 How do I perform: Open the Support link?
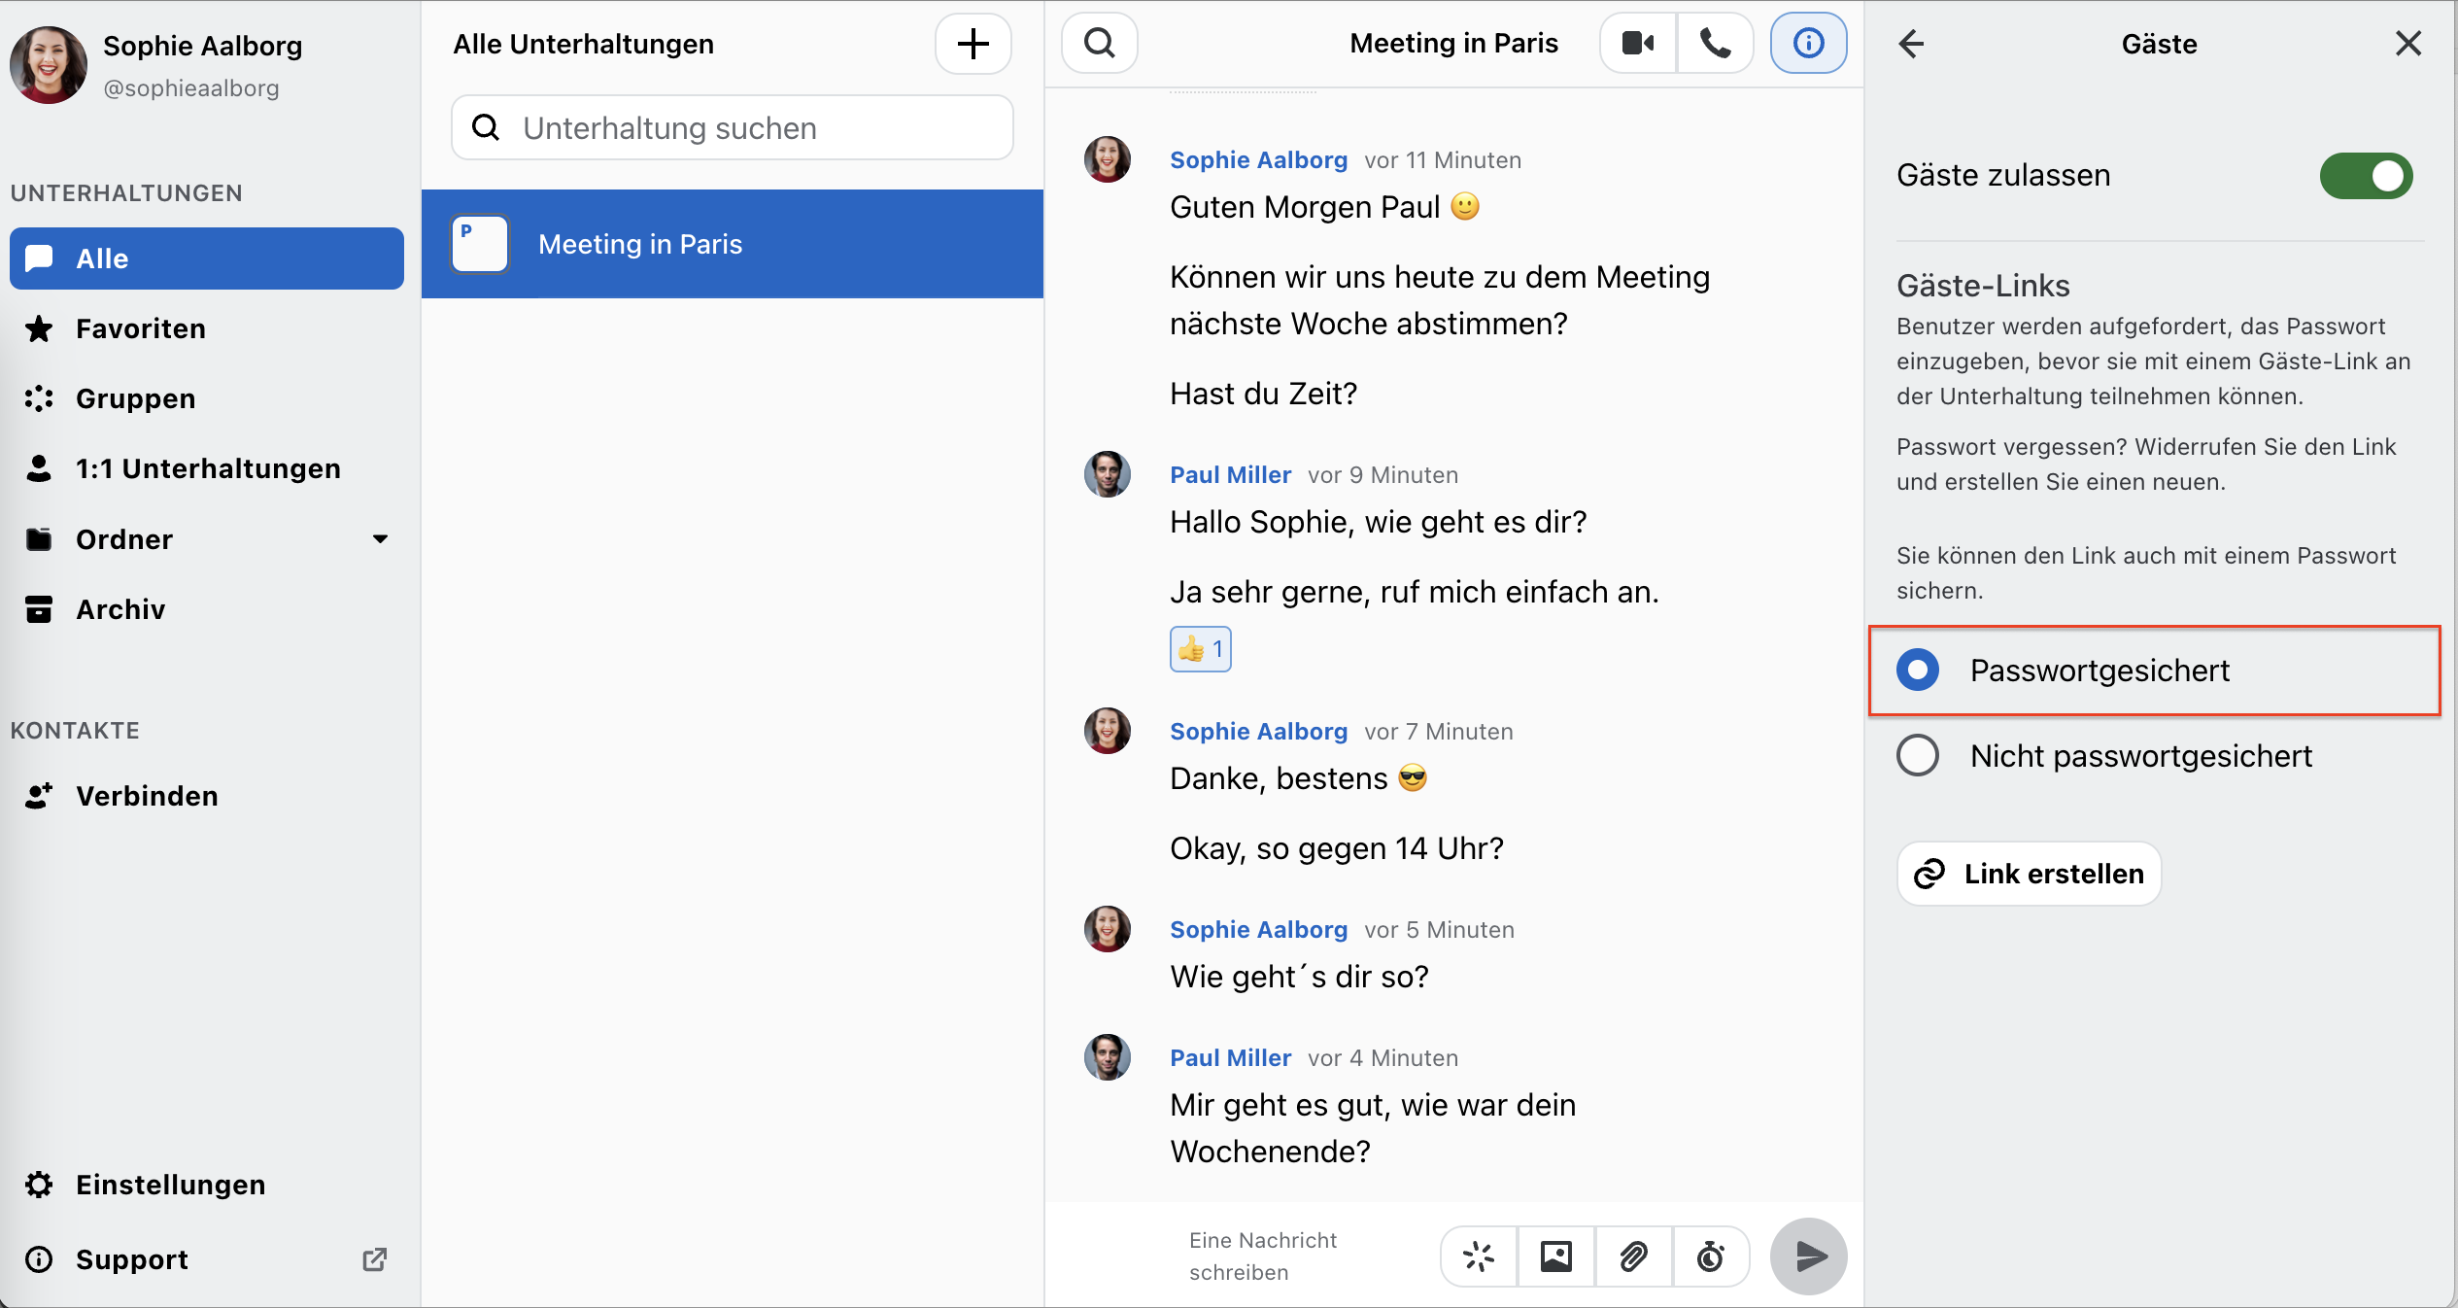coord(207,1259)
